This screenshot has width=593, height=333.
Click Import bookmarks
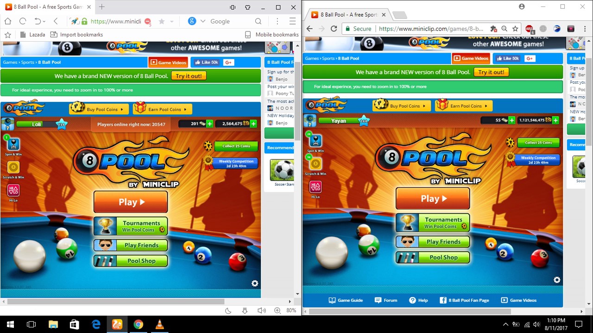76,35
